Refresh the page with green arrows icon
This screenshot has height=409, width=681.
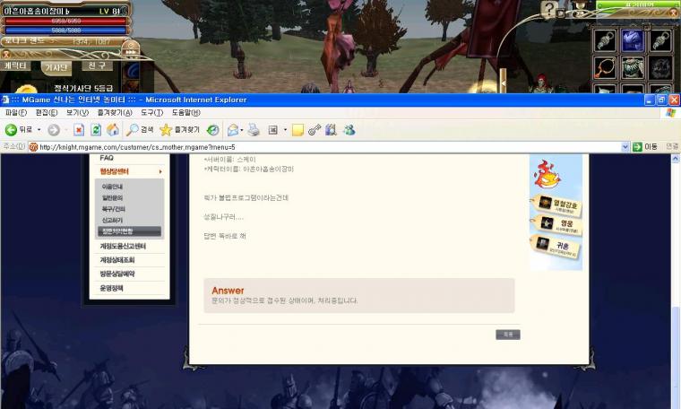click(96, 129)
